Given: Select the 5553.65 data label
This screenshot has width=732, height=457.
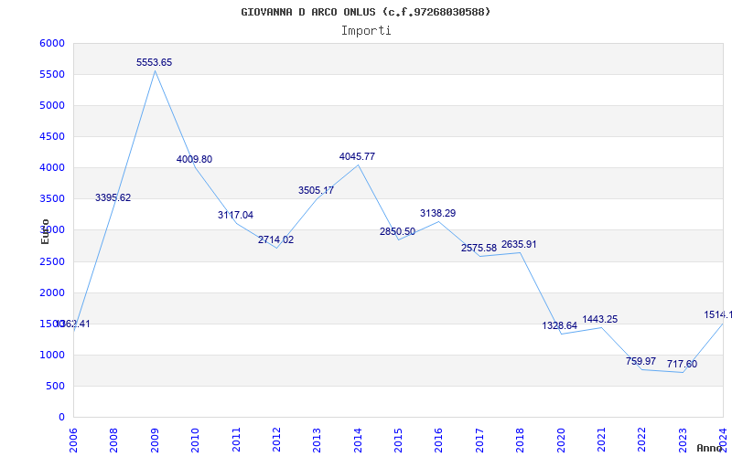Looking at the screenshot, I should pyautogui.click(x=154, y=62).
